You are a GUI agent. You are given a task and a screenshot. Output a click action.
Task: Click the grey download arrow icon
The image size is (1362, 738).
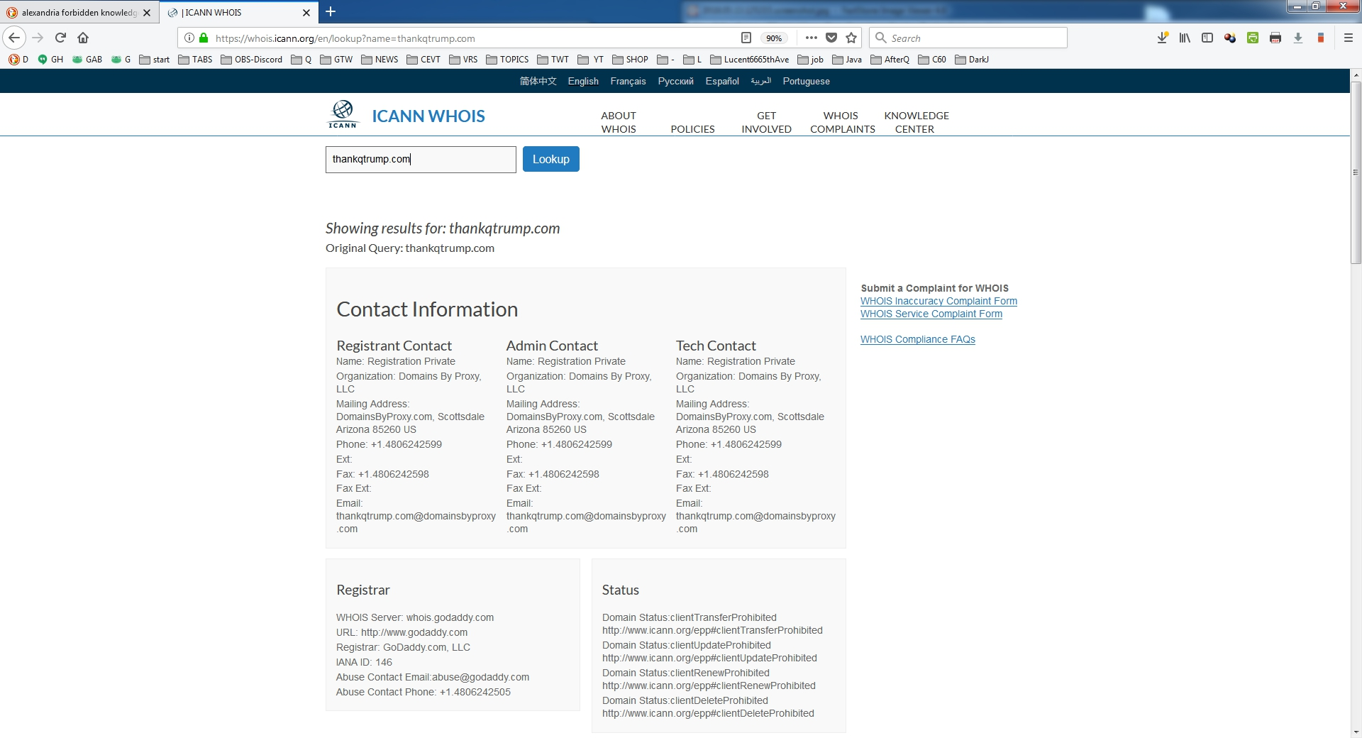1298,38
